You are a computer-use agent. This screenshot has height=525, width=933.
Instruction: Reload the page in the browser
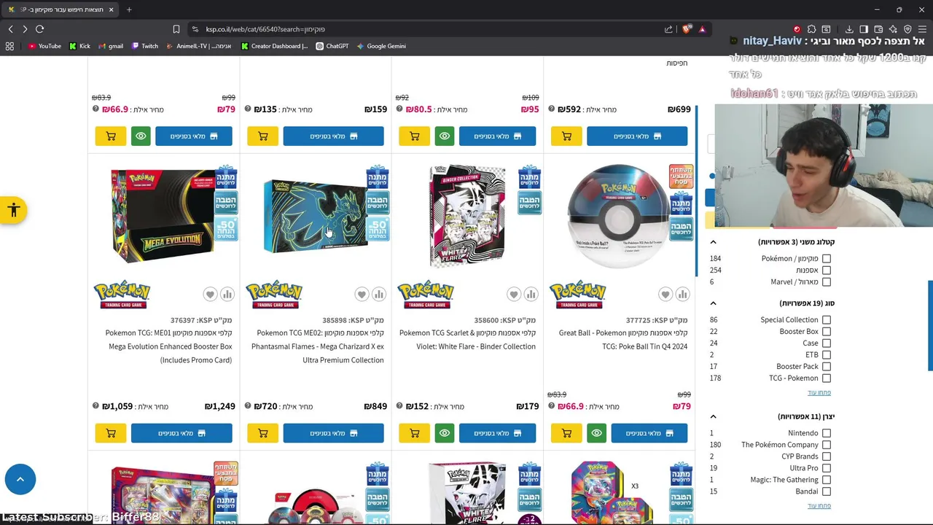tap(39, 29)
